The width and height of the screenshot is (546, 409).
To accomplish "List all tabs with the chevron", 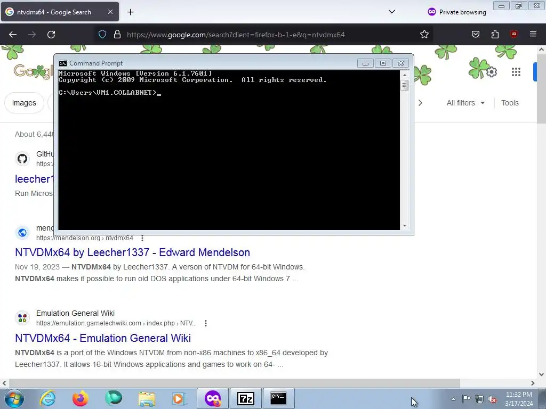I will pos(392,12).
